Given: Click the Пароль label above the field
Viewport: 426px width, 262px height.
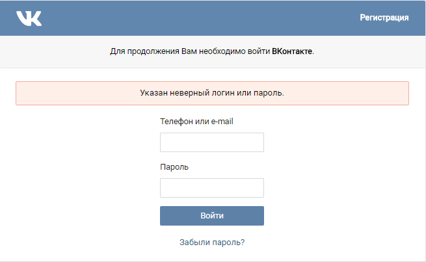Looking at the screenshot, I should (x=174, y=166).
